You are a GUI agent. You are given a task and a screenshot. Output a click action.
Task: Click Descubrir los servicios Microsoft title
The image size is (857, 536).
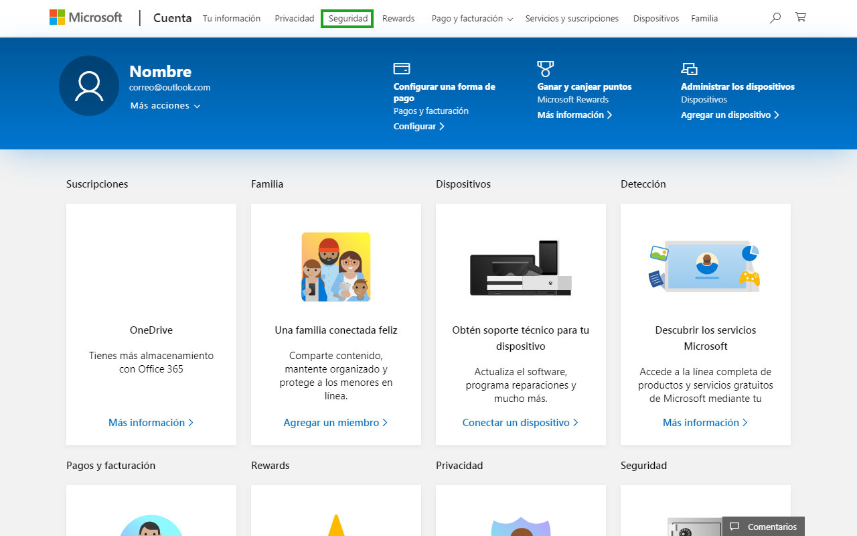pyautogui.click(x=706, y=338)
